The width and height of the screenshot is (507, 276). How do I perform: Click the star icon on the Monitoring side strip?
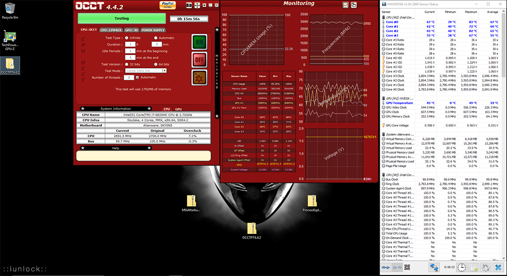217,30
